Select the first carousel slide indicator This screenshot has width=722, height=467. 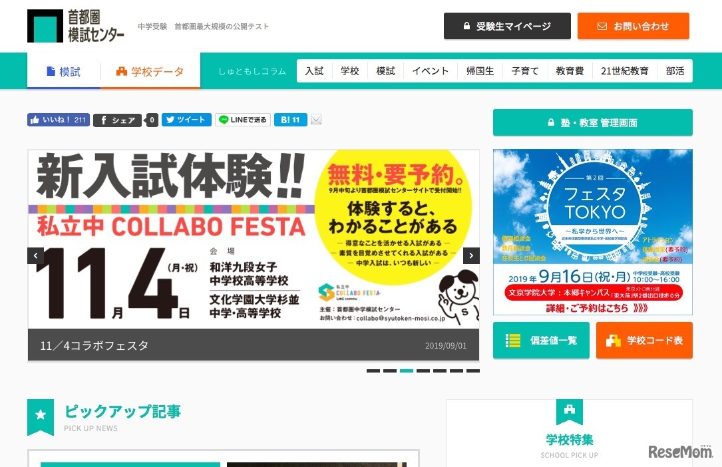[x=373, y=371]
